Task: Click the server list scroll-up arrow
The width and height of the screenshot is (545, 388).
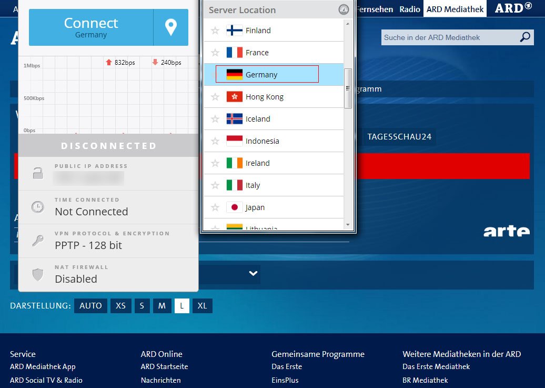Action: (x=348, y=24)
